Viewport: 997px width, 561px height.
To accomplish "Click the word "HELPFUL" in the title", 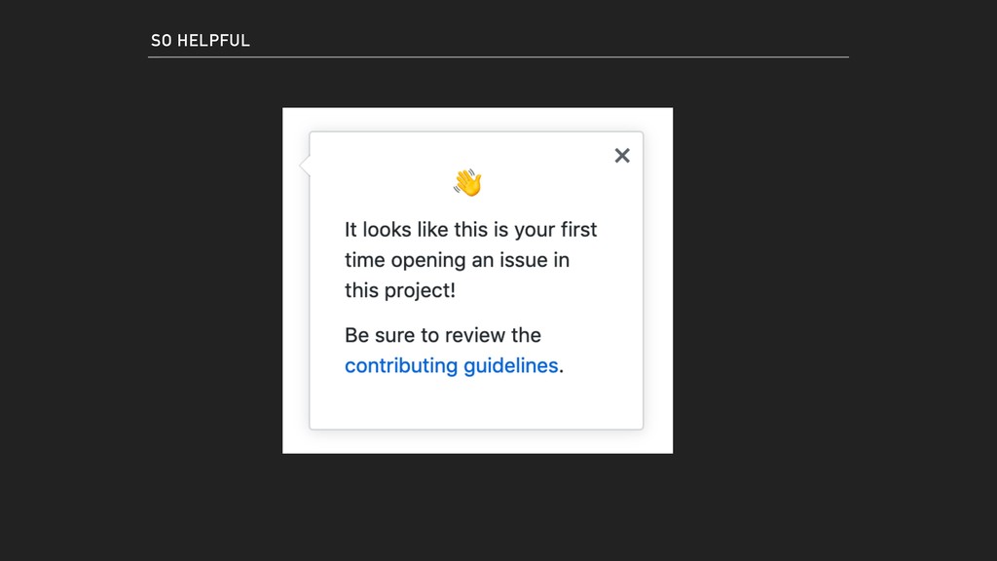I will point(213,41).
